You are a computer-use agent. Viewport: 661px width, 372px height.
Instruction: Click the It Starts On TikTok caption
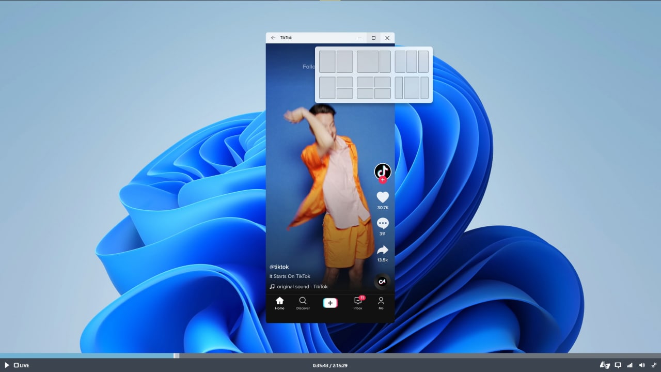tap(290, 276)
